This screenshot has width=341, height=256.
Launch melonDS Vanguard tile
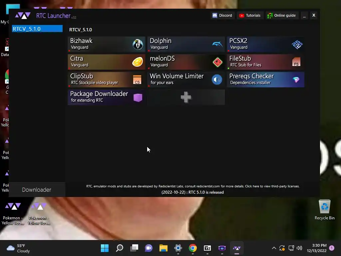point(186,62)
